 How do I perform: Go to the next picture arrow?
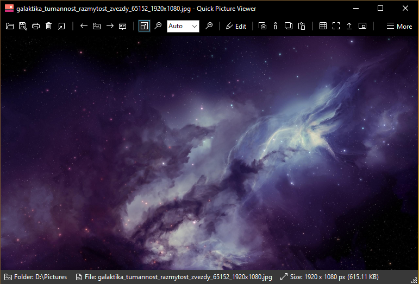(110, 26)
